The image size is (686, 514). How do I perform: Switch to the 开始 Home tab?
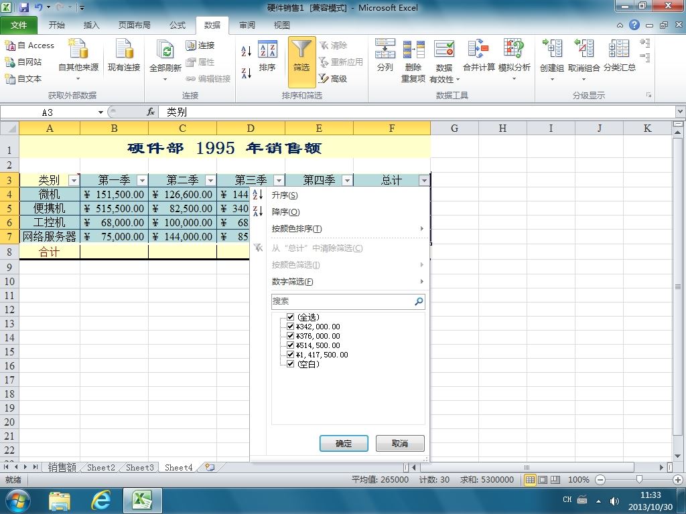click(56, 25)
